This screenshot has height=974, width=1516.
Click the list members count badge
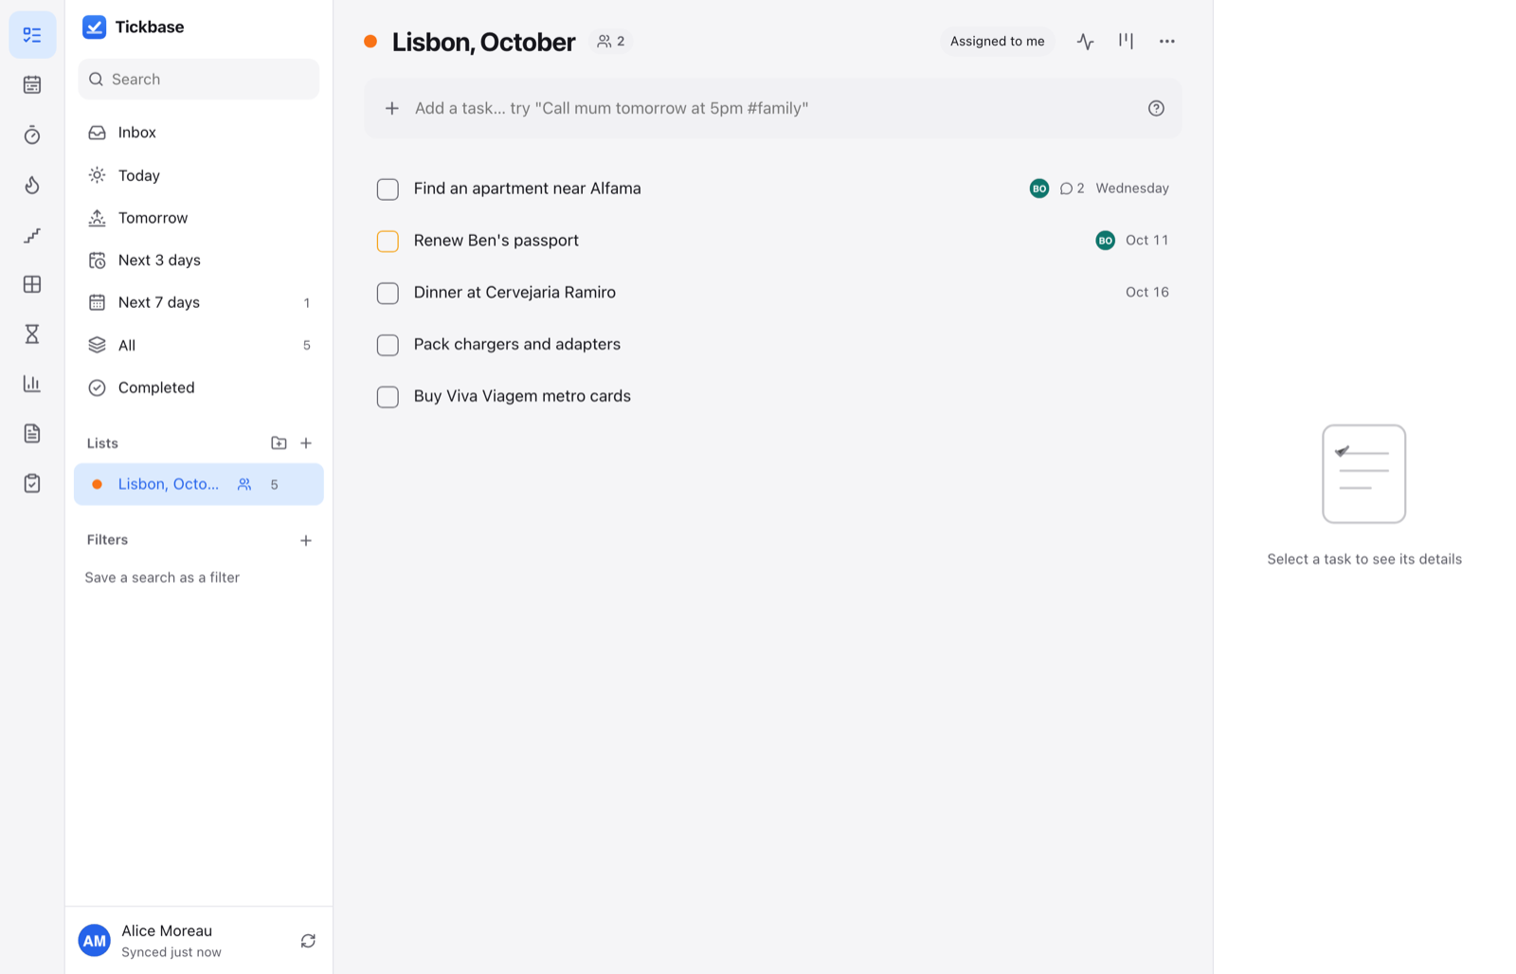click(611, 41)
